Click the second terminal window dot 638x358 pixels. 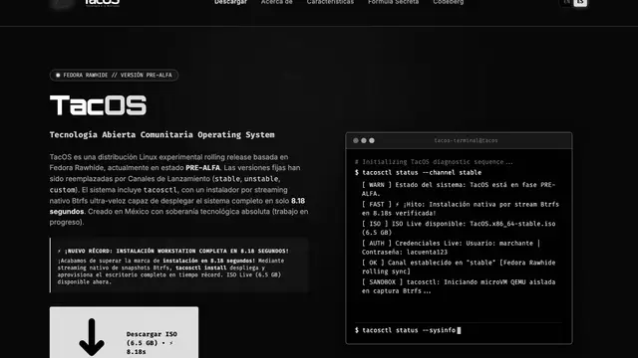click(x=364, y=140)
